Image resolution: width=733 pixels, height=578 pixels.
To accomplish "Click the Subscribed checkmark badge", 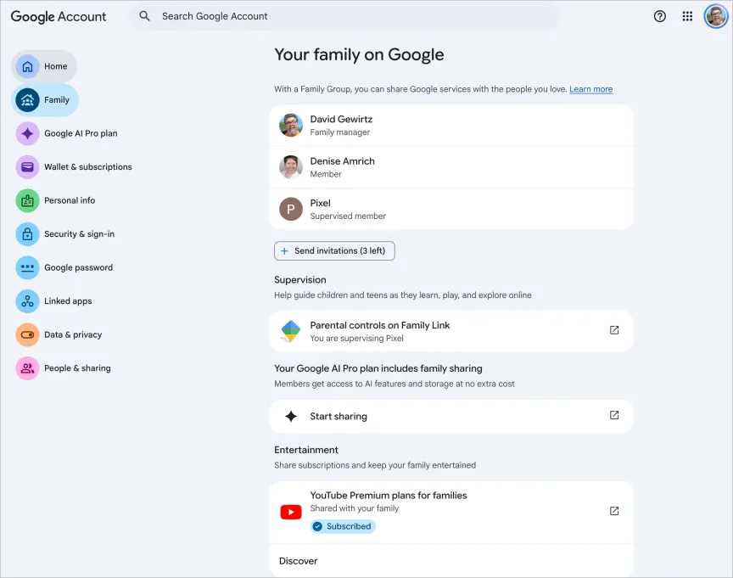I will [x=343, y=526].
